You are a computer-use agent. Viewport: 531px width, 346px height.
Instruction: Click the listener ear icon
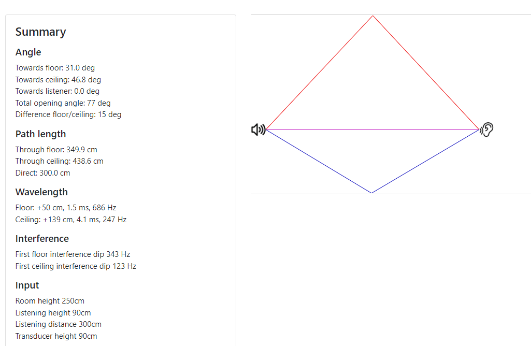click(x=486, y=129)
